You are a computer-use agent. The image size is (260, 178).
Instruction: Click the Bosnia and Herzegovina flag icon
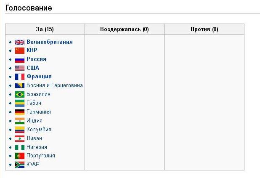[x=20, y=85]
